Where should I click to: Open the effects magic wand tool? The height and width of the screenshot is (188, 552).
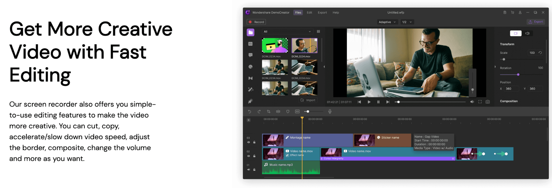click(x=250, y=89)
